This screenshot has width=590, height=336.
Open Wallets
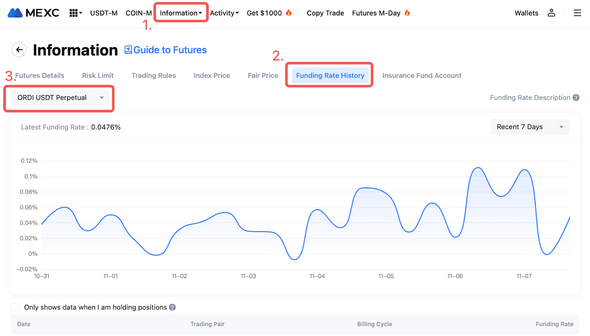(x=526, y=13)
